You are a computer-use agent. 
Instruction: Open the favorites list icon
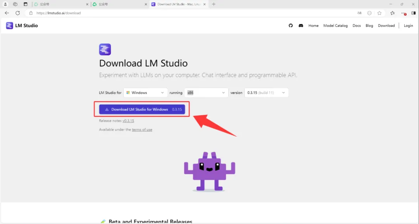[x=392, y=13]
